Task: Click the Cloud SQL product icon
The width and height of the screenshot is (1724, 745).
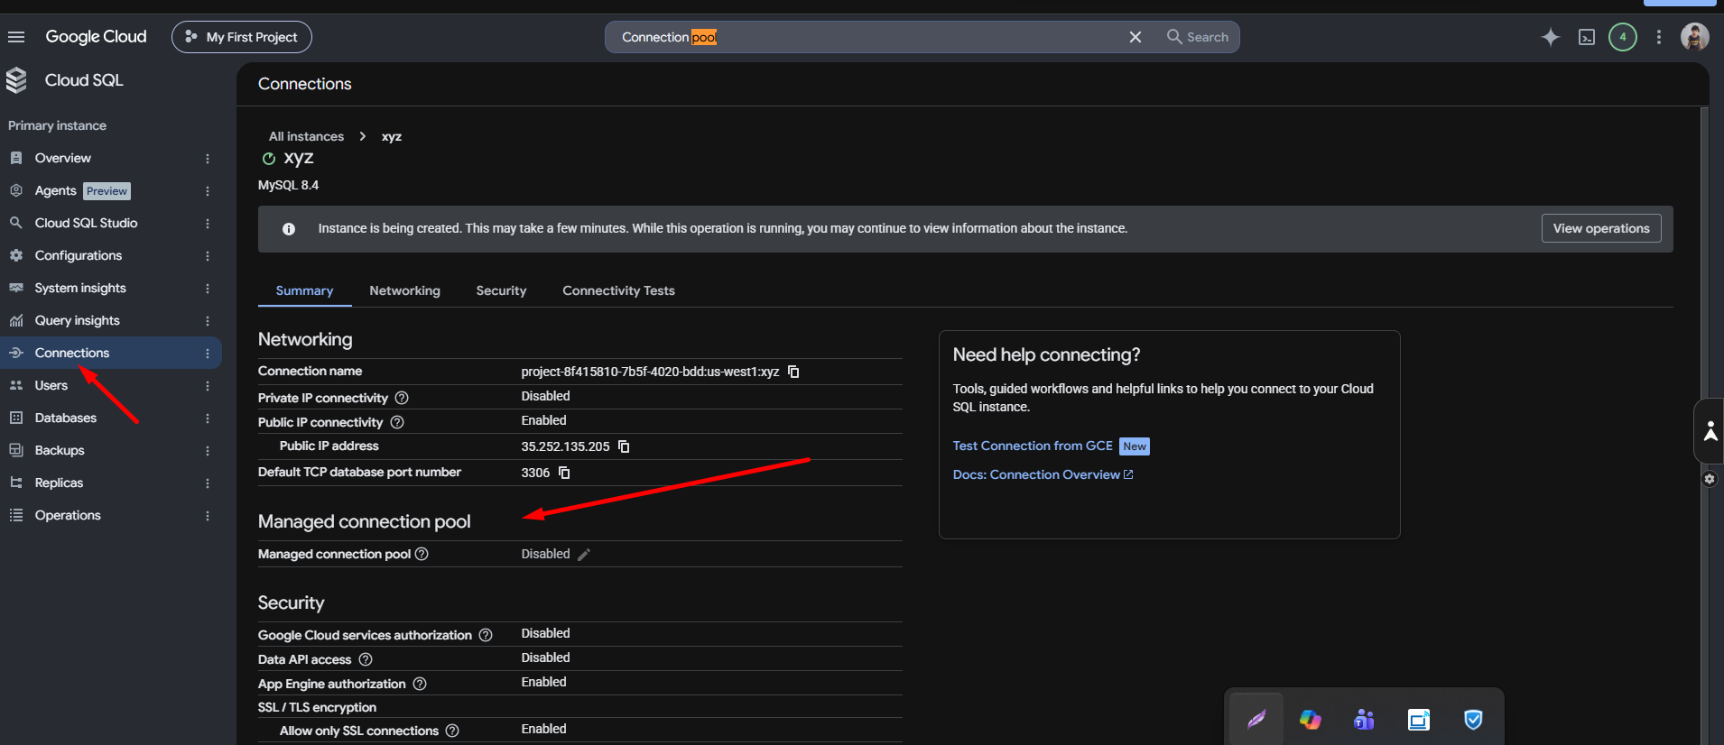Action: 16,80
